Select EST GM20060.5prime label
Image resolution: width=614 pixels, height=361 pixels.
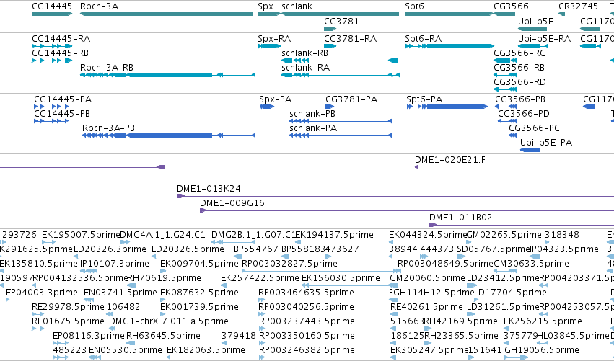(427, 278)
